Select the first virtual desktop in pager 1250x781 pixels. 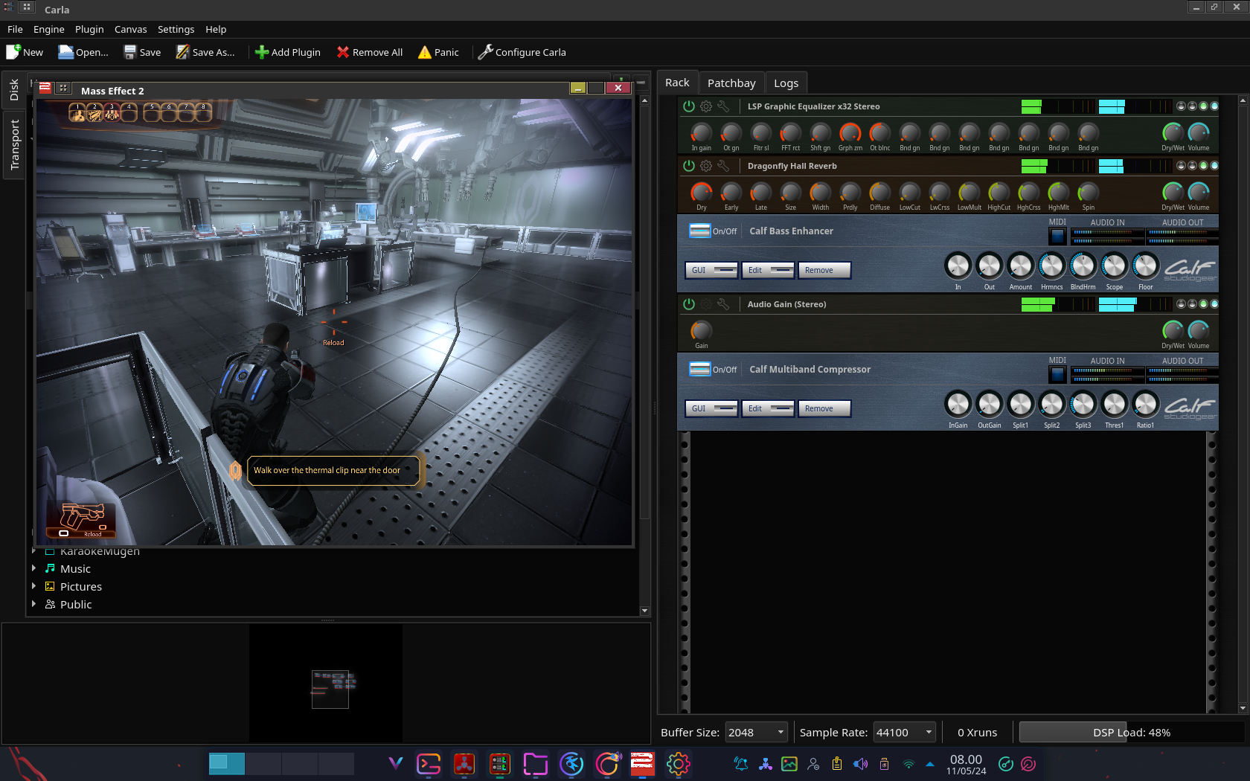pyautogui.click(x=227, y=764)
